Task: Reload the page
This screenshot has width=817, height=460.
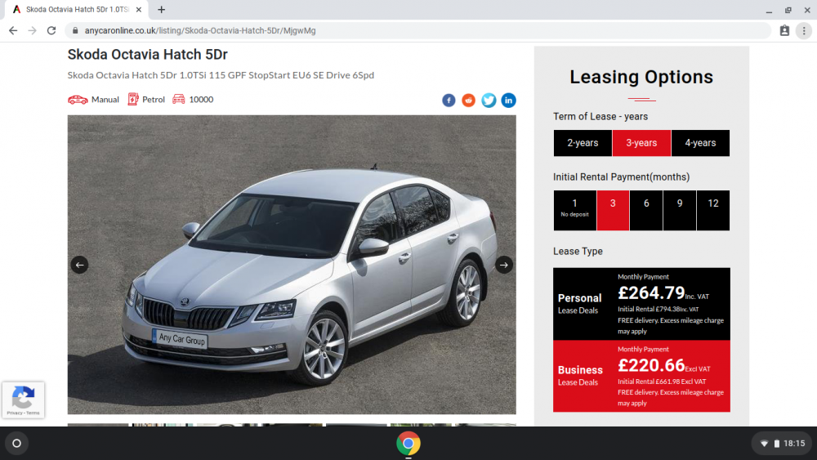Action: pyautogui.click(x=51, y=31)
